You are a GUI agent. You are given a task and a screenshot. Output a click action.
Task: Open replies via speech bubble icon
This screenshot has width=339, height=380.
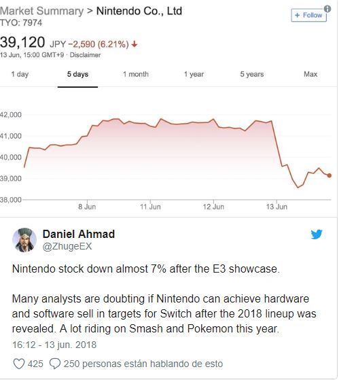pos(55,364)
